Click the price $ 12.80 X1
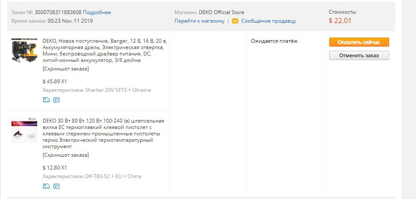This screenshot has width=416, height=199. pyautogui.click(x=55, y=168)
